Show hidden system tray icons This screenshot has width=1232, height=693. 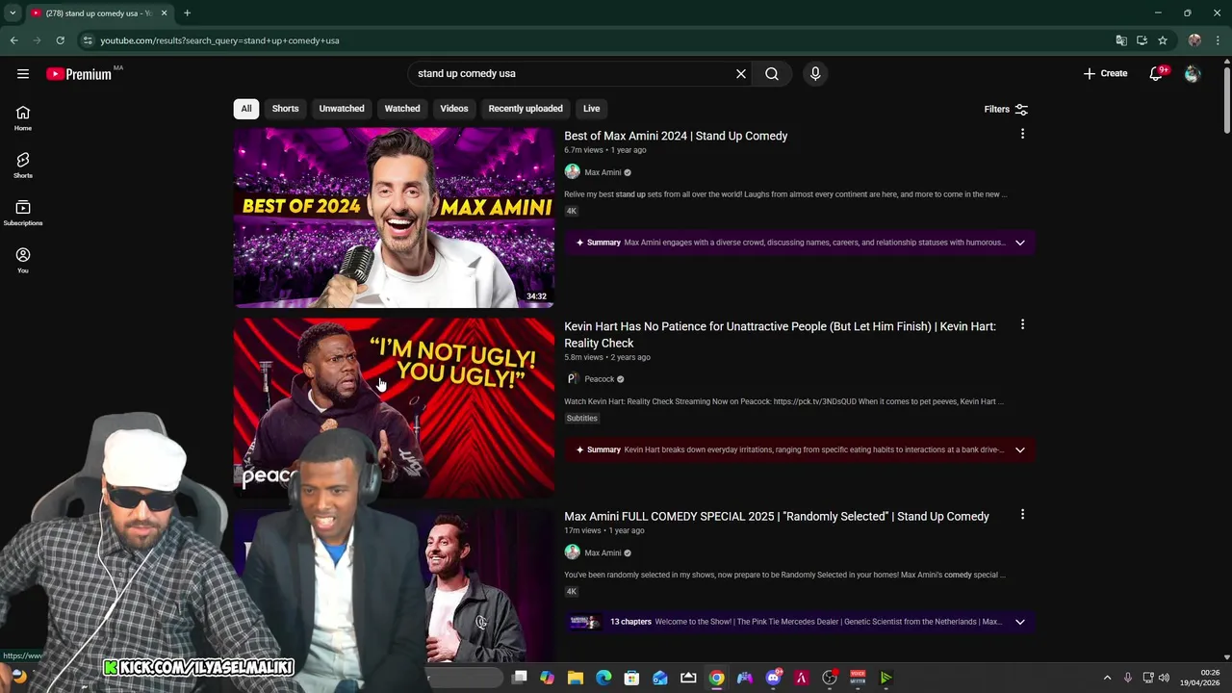pyautogui.click(x=1107, y=678)
